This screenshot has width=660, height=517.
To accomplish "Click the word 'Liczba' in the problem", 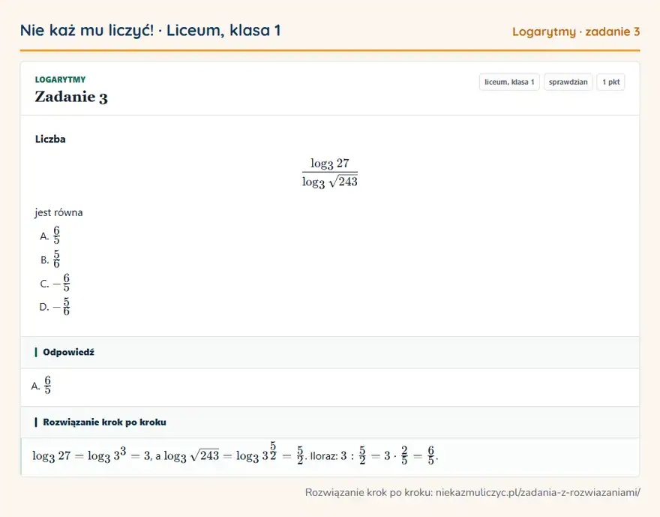I will 50,140.
